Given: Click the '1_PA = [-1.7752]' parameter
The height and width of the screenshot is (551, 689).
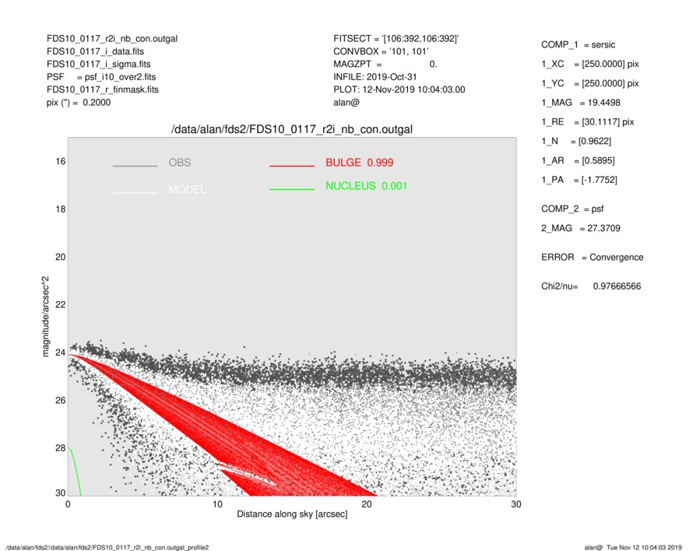Looking at the screenshot, I should pyautogui.click(x=579, y=180).
